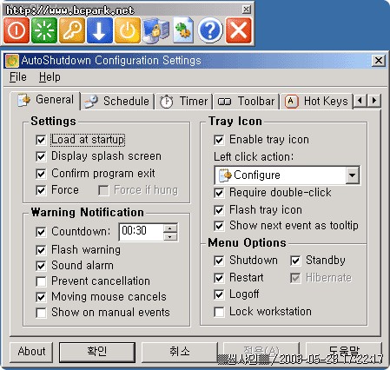Viewport: 390px width, 370px height.
Task: Toggle Flash warning checkbox
Action: pos(41,250)
